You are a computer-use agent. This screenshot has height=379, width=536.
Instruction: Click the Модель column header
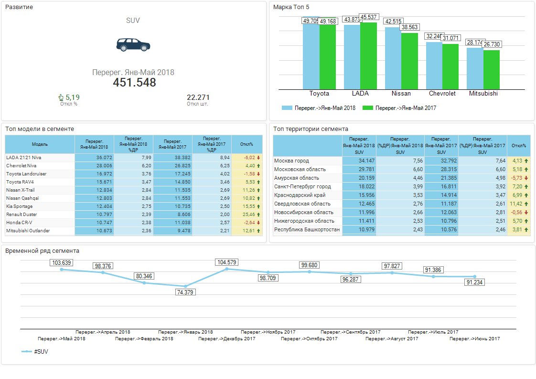(x=40, y=144)
